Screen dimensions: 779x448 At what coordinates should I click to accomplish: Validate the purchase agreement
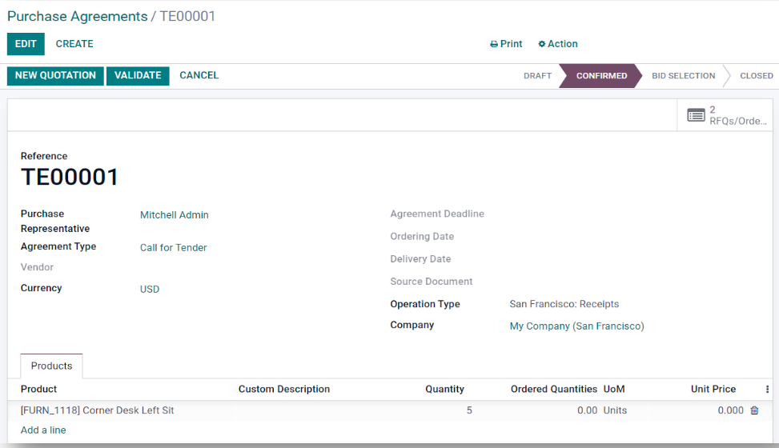tap(138, 75)
